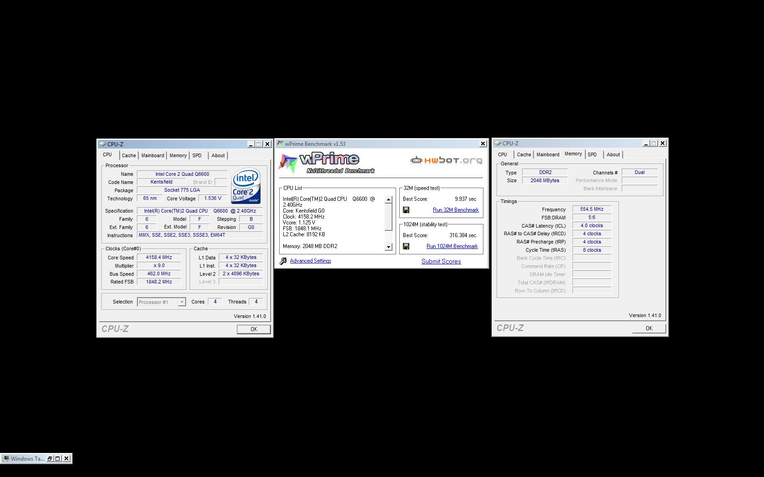The width and height of the screenshot is (764, 477).
Task: Click the Level 2 cache 2 x 4096 KBytes field
Action: pyautogui.click(x=241, y=274)
